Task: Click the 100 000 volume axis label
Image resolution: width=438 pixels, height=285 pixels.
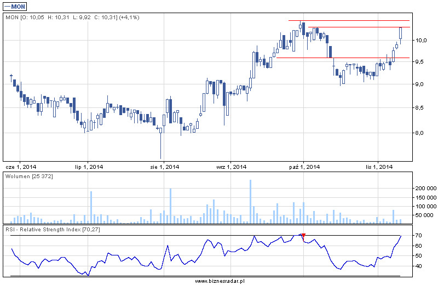Action: tap(426, 207)
